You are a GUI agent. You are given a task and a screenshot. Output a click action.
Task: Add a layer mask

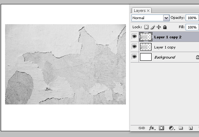(161, 128)
